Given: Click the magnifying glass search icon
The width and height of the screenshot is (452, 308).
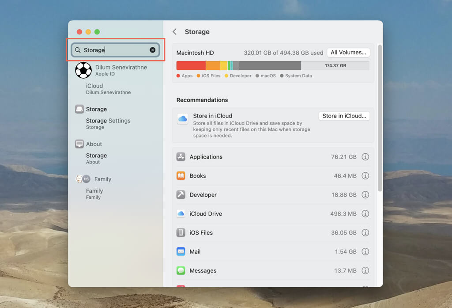Looking at the screenshot, I should (x=78, y=50).
